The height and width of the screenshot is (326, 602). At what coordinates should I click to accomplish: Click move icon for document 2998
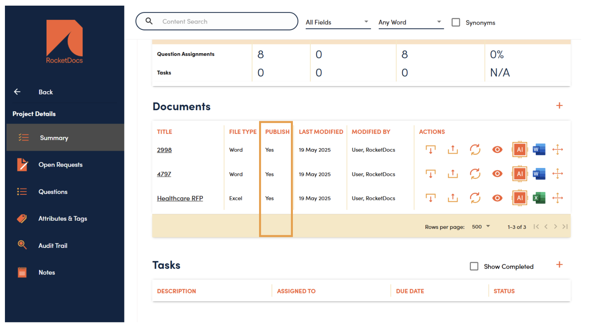(x=558, y=150)
